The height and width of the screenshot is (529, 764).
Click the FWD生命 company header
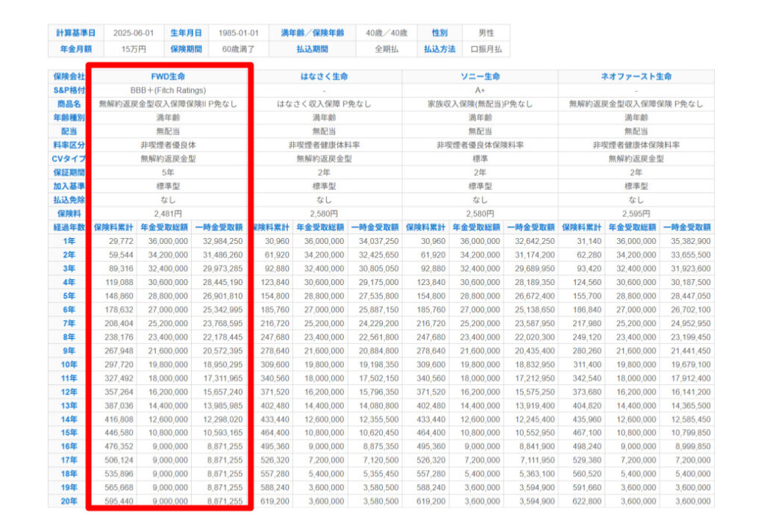click(x=168, y=76)
